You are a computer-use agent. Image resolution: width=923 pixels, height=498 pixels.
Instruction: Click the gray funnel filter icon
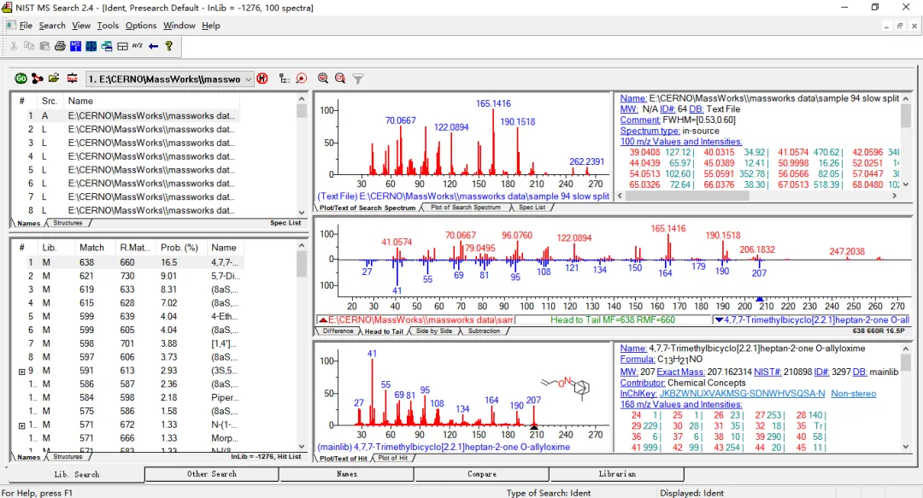tap(358, 79)
